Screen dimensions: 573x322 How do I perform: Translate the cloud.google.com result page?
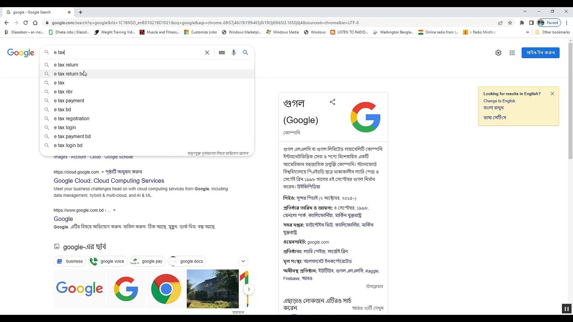(x=124, y=172)
